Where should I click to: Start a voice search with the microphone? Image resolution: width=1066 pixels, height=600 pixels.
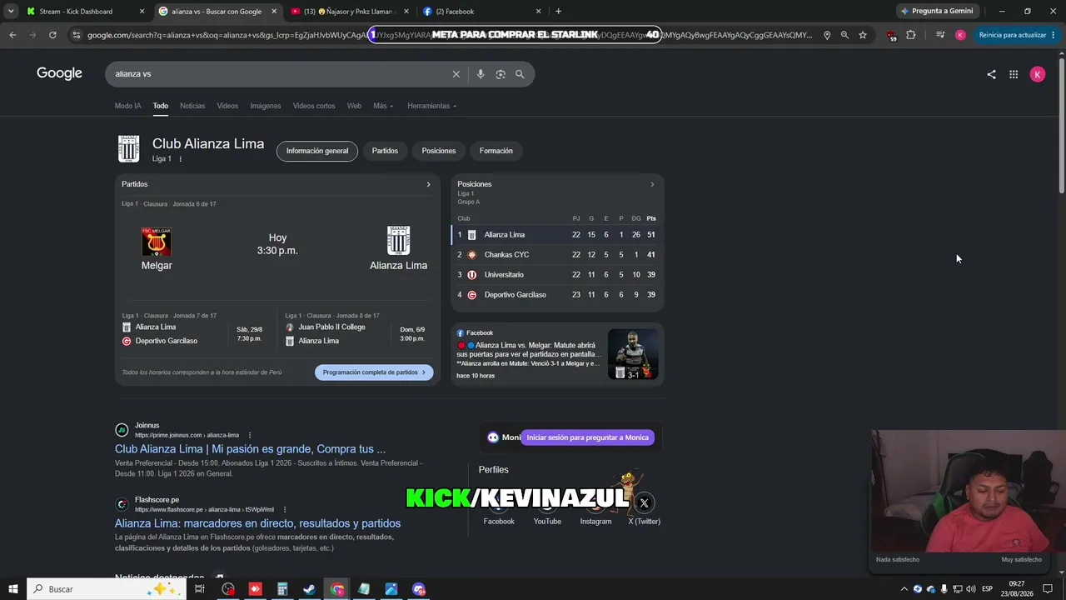point(481,74)
